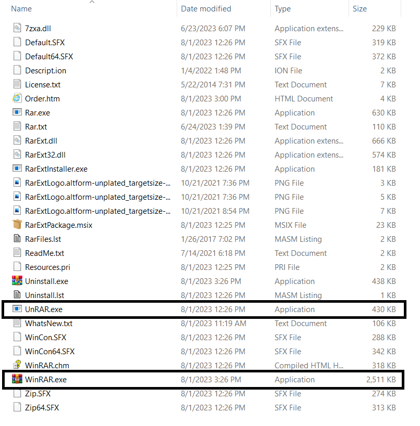Select the file name RarExtInstaller.exe
The height and width of the screenshot is (426, 420).
[x=56, y=169]
